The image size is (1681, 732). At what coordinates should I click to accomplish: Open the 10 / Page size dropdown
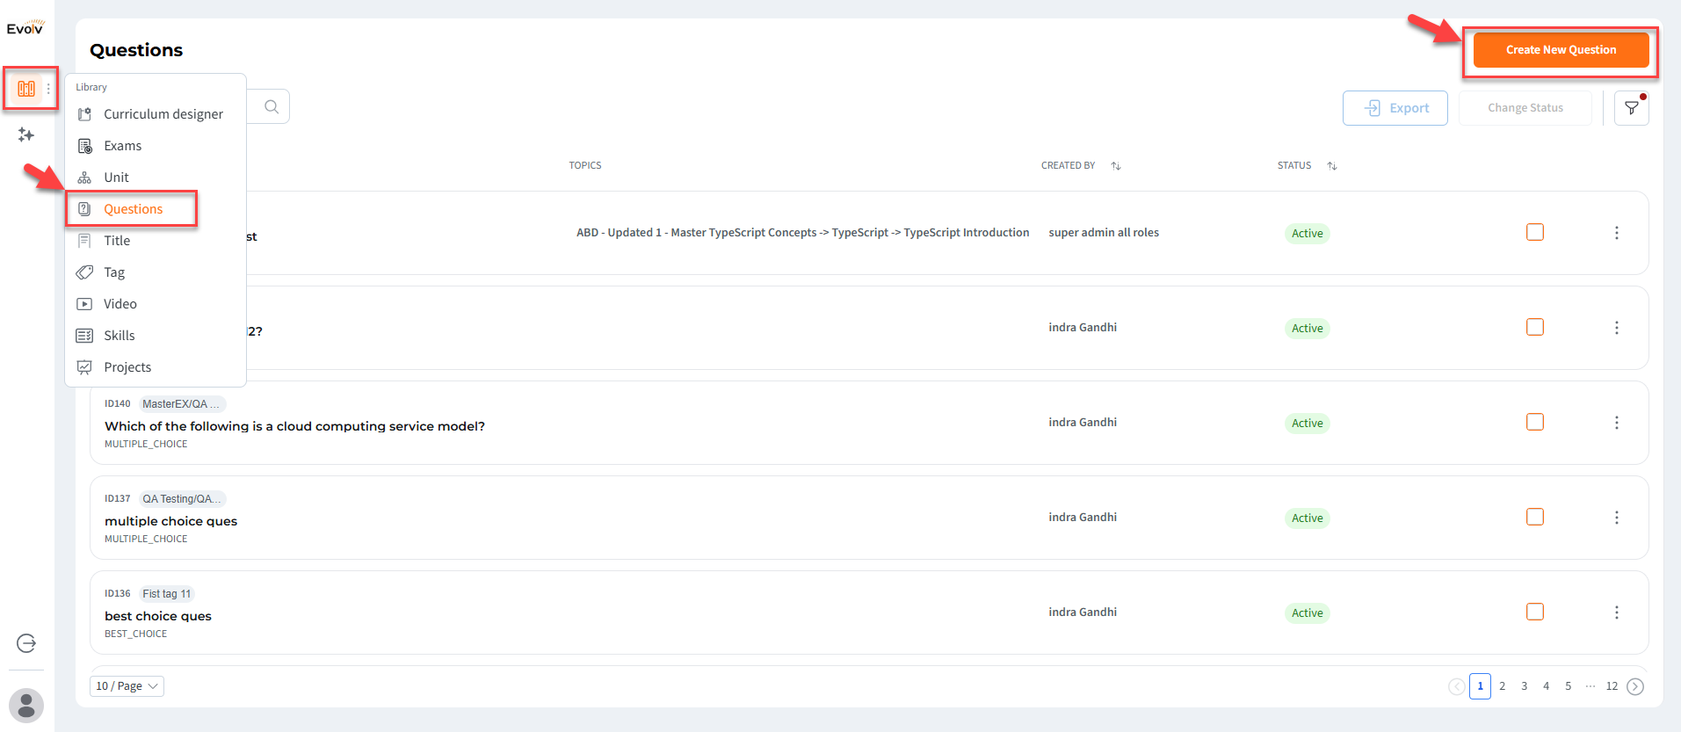click(x=127, y=686)
